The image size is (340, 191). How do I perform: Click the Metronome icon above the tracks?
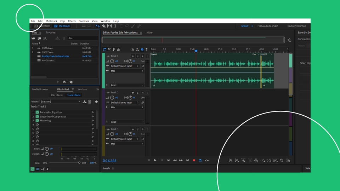click(133, 50)
